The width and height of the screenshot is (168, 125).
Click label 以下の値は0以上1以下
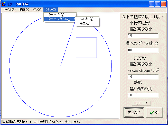[143, 17]
